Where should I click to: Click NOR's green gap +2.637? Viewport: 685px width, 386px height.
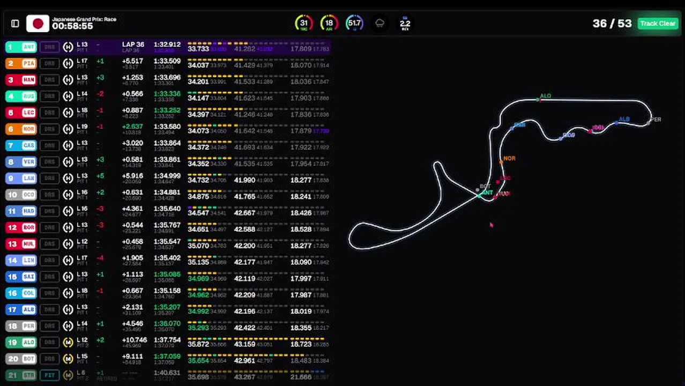132,127
